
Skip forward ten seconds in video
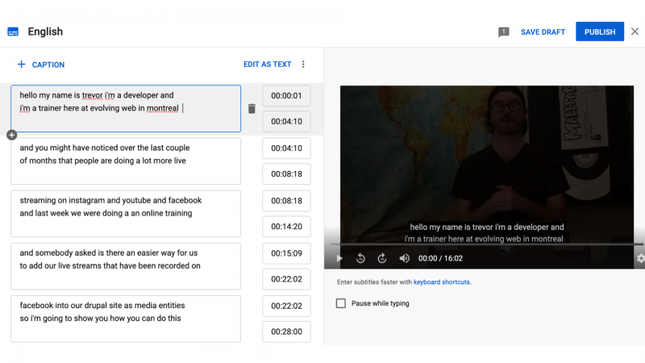click(x=382, y=258)
